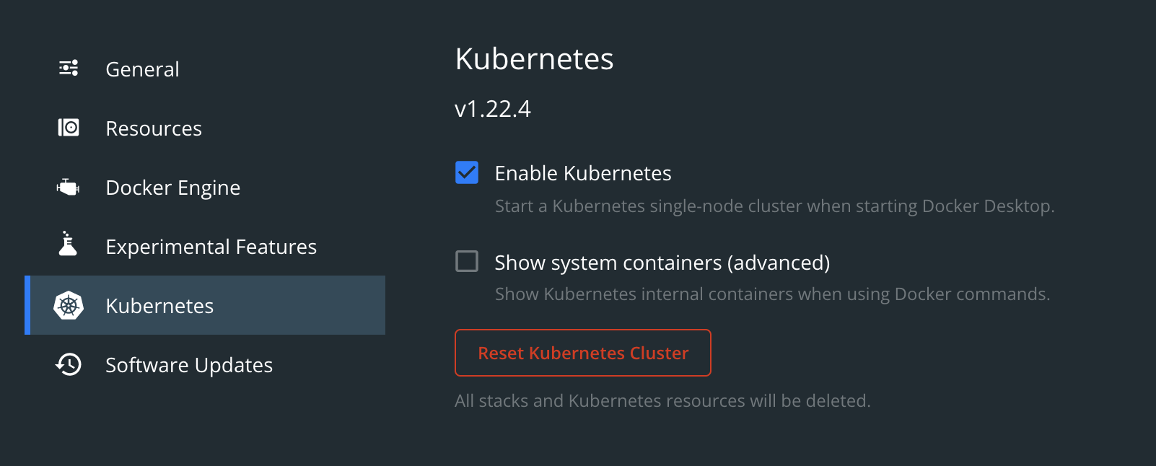Click the Reset Kubernetes Cluster button
The width and height of the screenshot is (1156, 466).
[583, 353]
